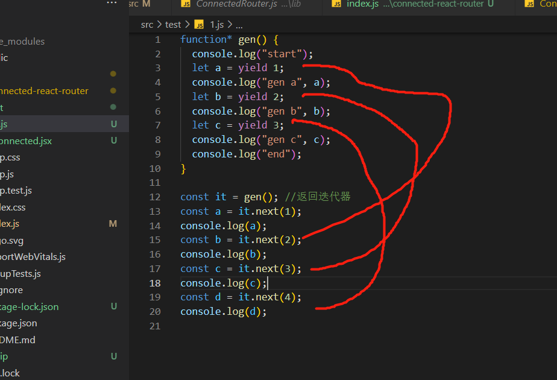Open '.lock' file in the explorer
The height and width of the screenshot is (380, 557).
[x=65, y=373]
